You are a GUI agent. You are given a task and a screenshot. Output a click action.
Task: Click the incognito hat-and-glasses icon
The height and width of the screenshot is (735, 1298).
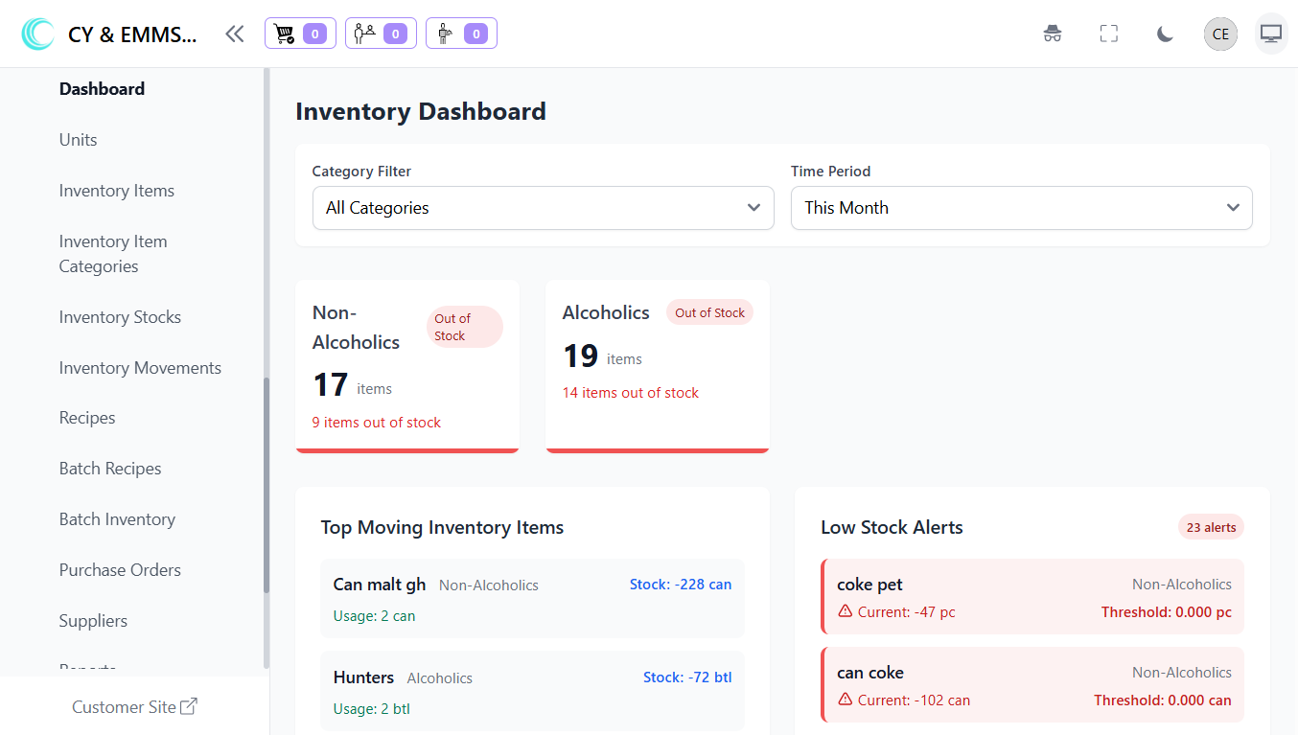coord(1053,34)
